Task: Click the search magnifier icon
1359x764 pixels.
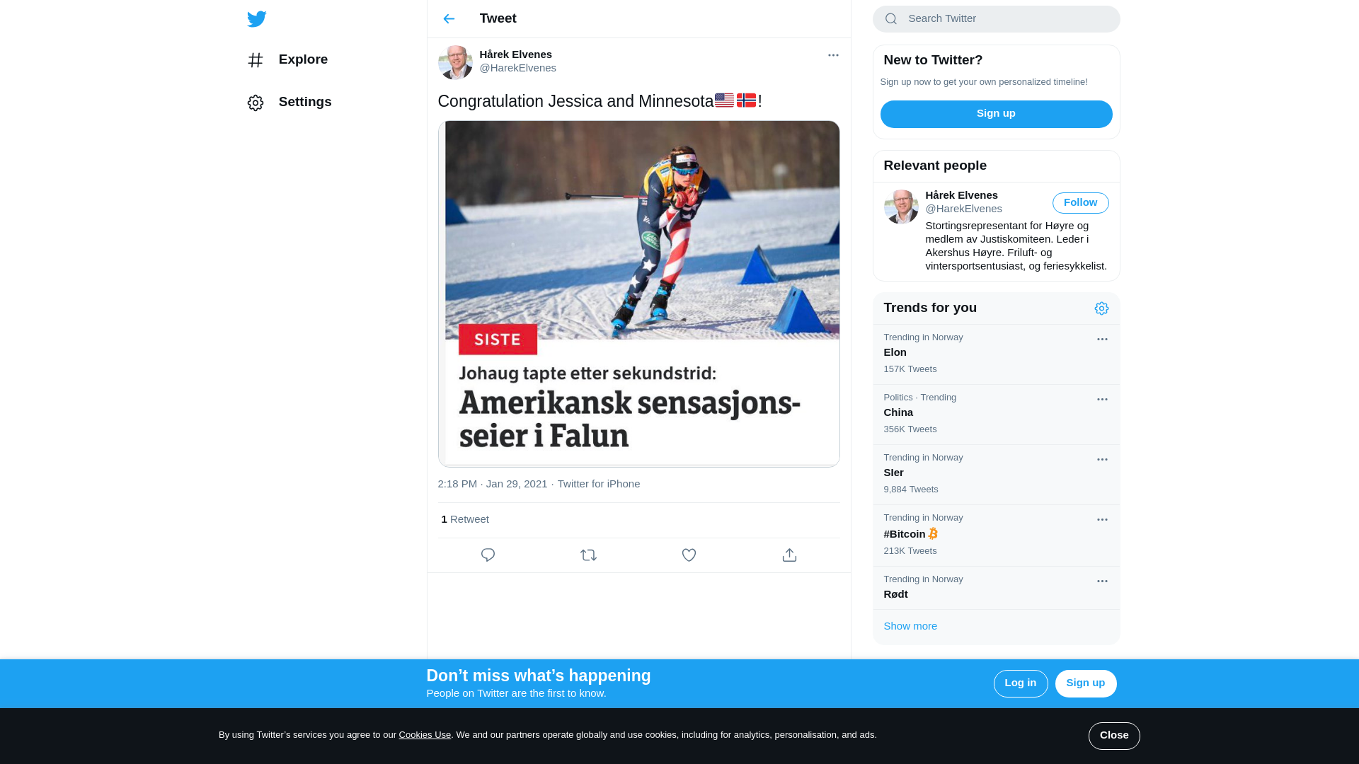Action: click(891, 19)
